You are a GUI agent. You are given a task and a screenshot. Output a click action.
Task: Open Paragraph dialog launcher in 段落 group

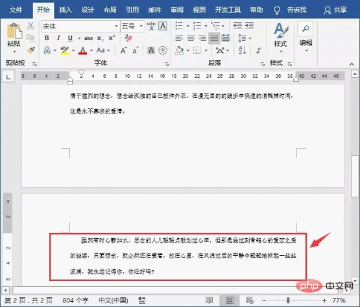pos(263,64)
